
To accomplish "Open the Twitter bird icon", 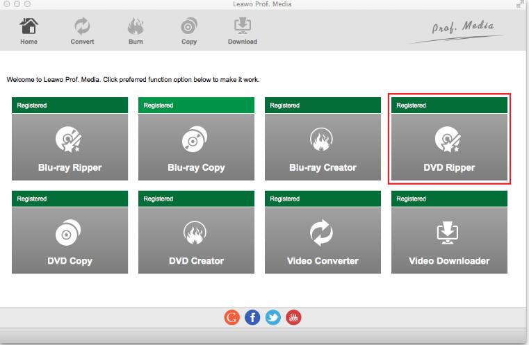I will [x=273, y=317].
